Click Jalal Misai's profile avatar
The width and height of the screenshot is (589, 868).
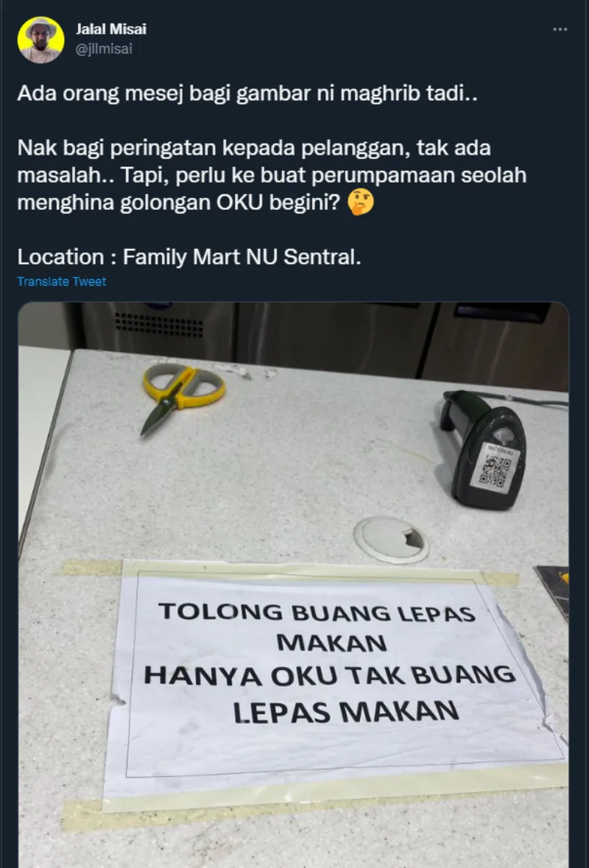click(40, 40)
